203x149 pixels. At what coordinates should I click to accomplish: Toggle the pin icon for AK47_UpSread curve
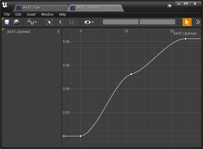click(x=58, y=32)
